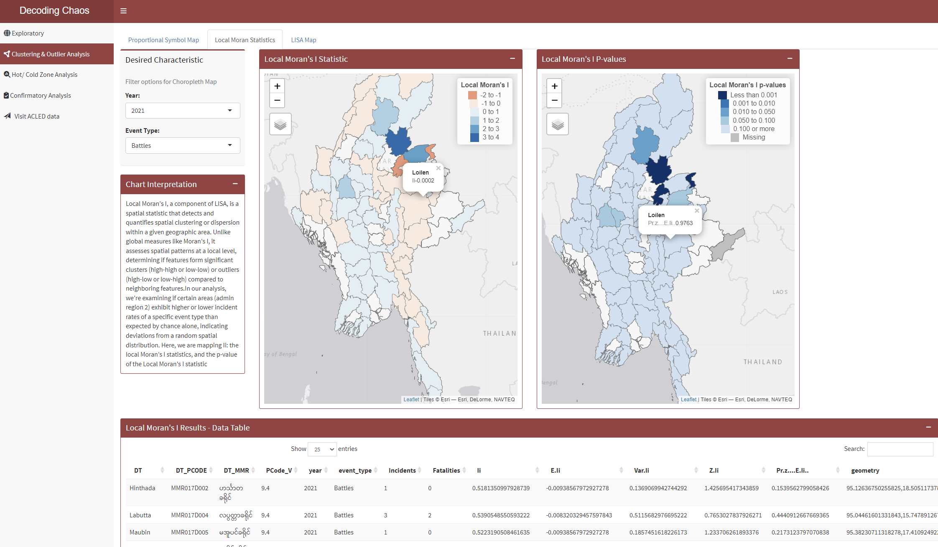Zoom in on the Moran's I Statistic map
The width and height of the screenshot is (938, 547).
pyautogui.click(x=277, y=86)
